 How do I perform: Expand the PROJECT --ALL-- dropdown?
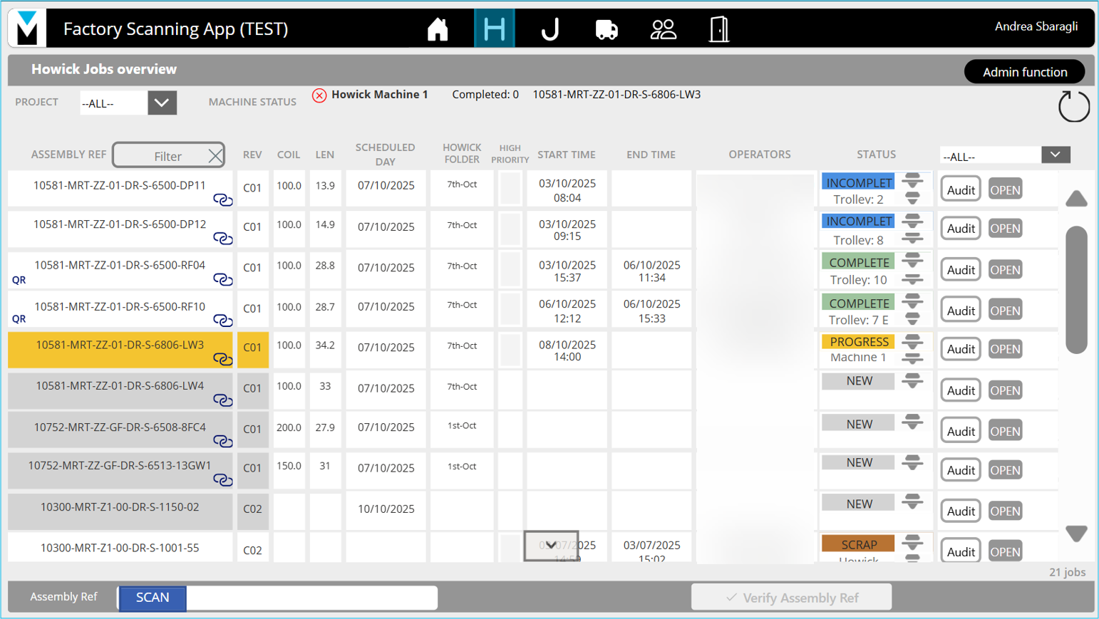click(162, 103)
